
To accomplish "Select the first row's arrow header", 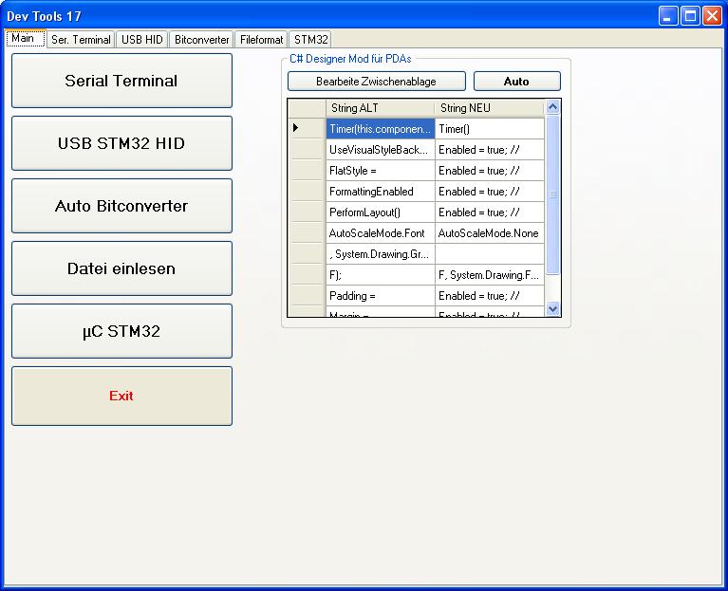I will (307, 128).
